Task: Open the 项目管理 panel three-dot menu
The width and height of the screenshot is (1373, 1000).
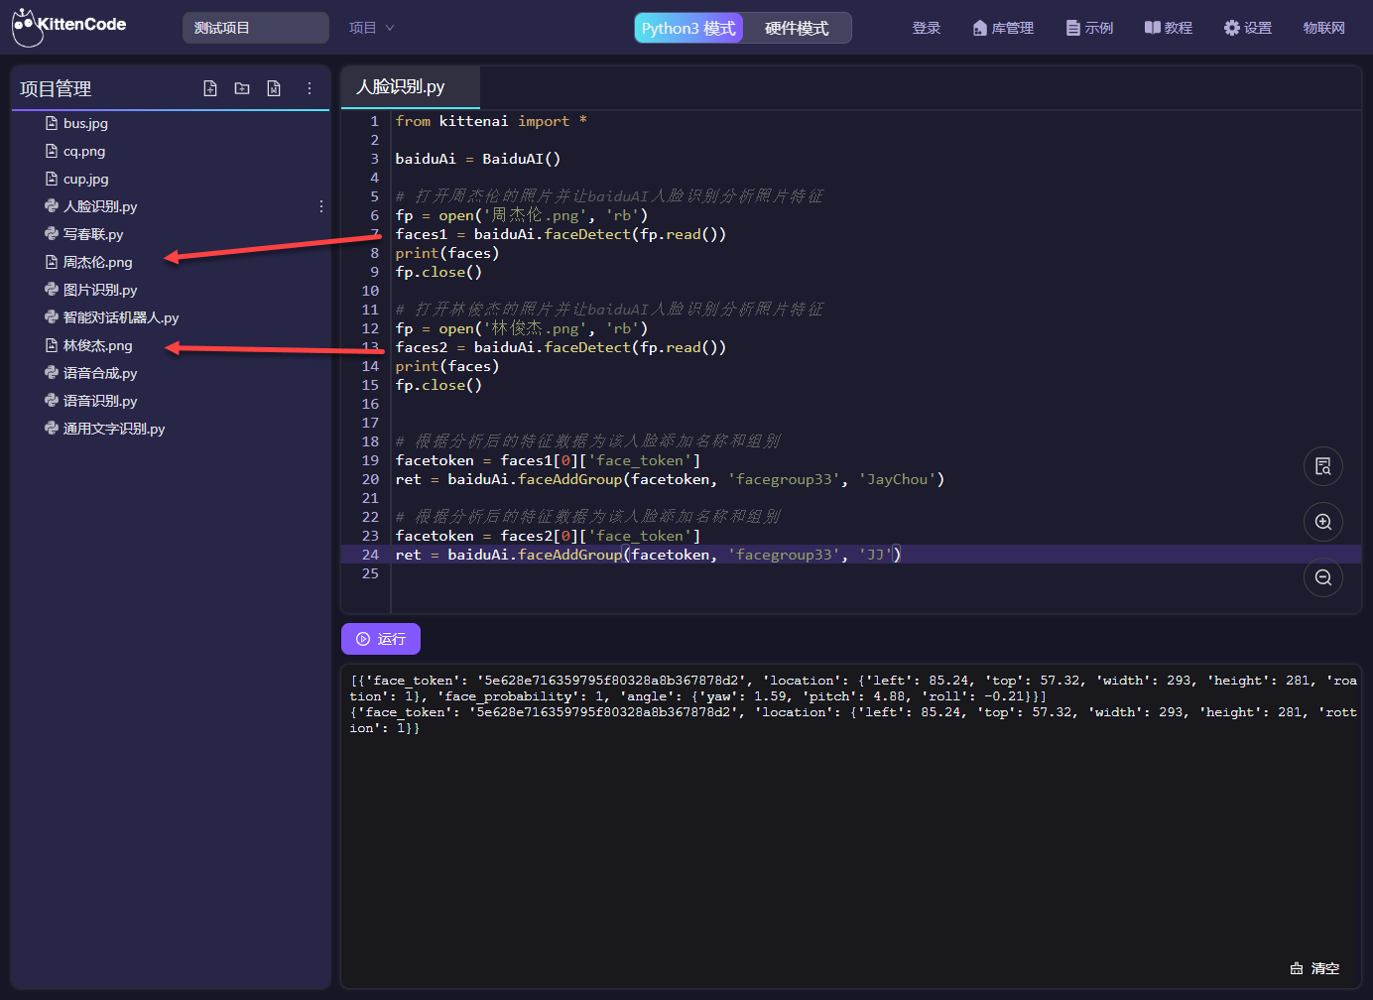Action: pyautogui.click(x=310, y=88)
